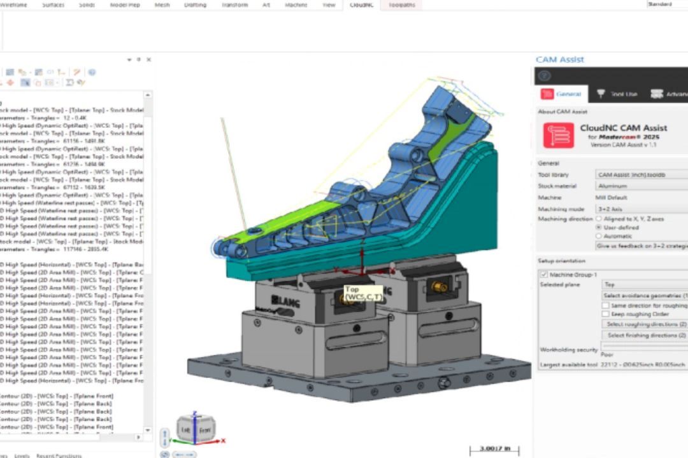
Task: Open the Standard dropdown at top right
Action: (667, 4)
